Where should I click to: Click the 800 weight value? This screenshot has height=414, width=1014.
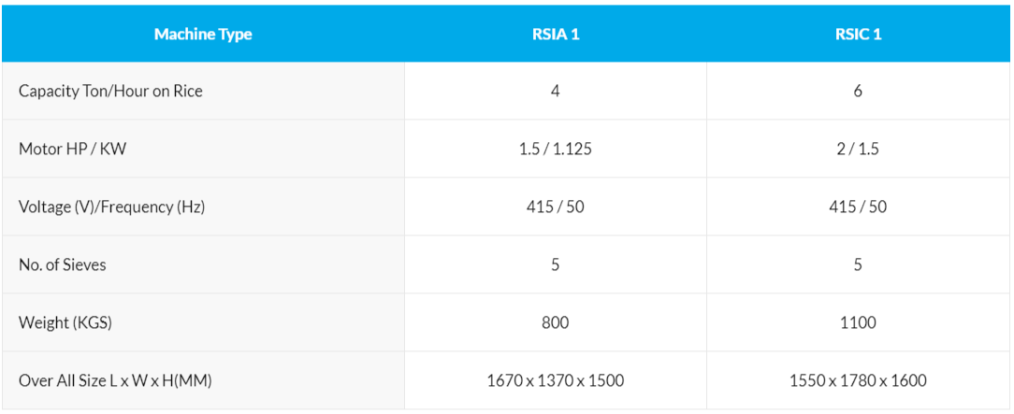coord(556,323)
